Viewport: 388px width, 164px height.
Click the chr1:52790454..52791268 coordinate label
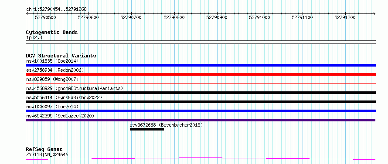pos(56,9)
